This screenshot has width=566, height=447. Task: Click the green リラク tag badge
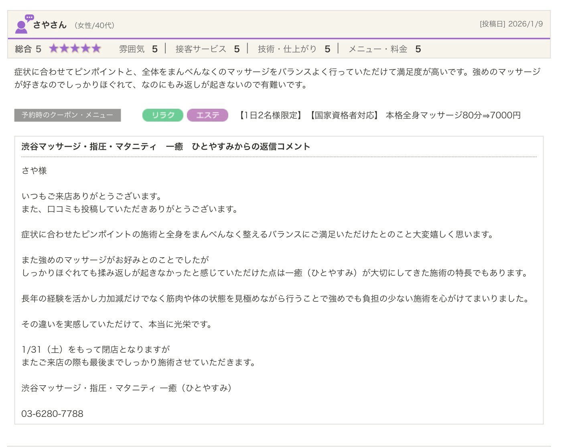tap(163, 115)
